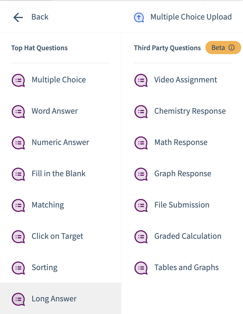The height and width of the screenshot is (314, 243).
Task: Open the Graded Calculation question type
Action: click(188, 237)
